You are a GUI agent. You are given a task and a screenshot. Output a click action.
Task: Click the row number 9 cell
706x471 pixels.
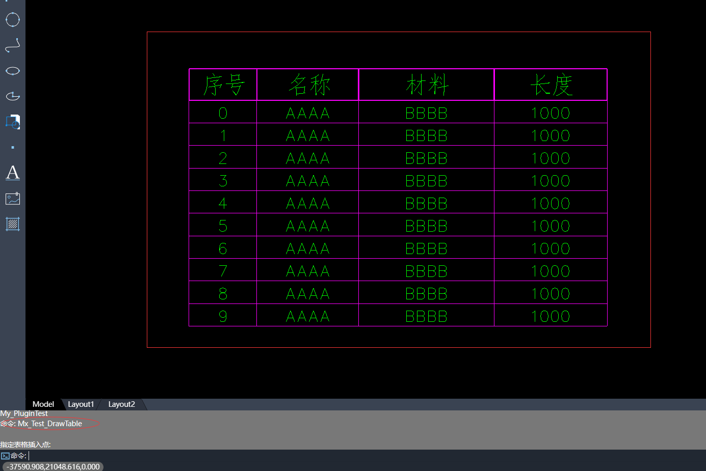[x=223, y=316]
